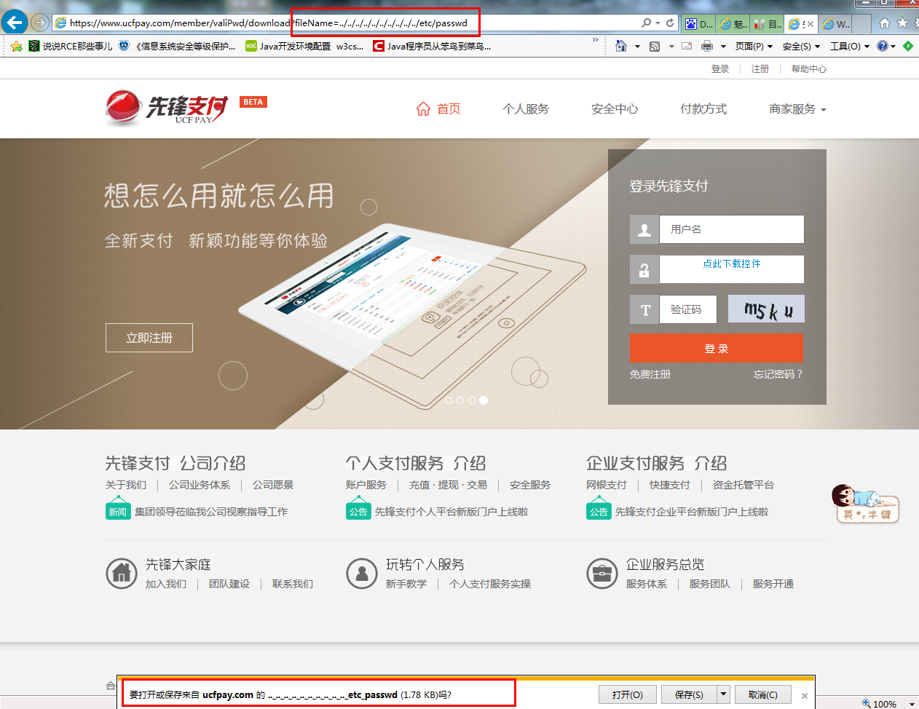Click the Java开发环境配置 bookmark
This screenshot has height=709, width=919.
(x=288, y=47)
